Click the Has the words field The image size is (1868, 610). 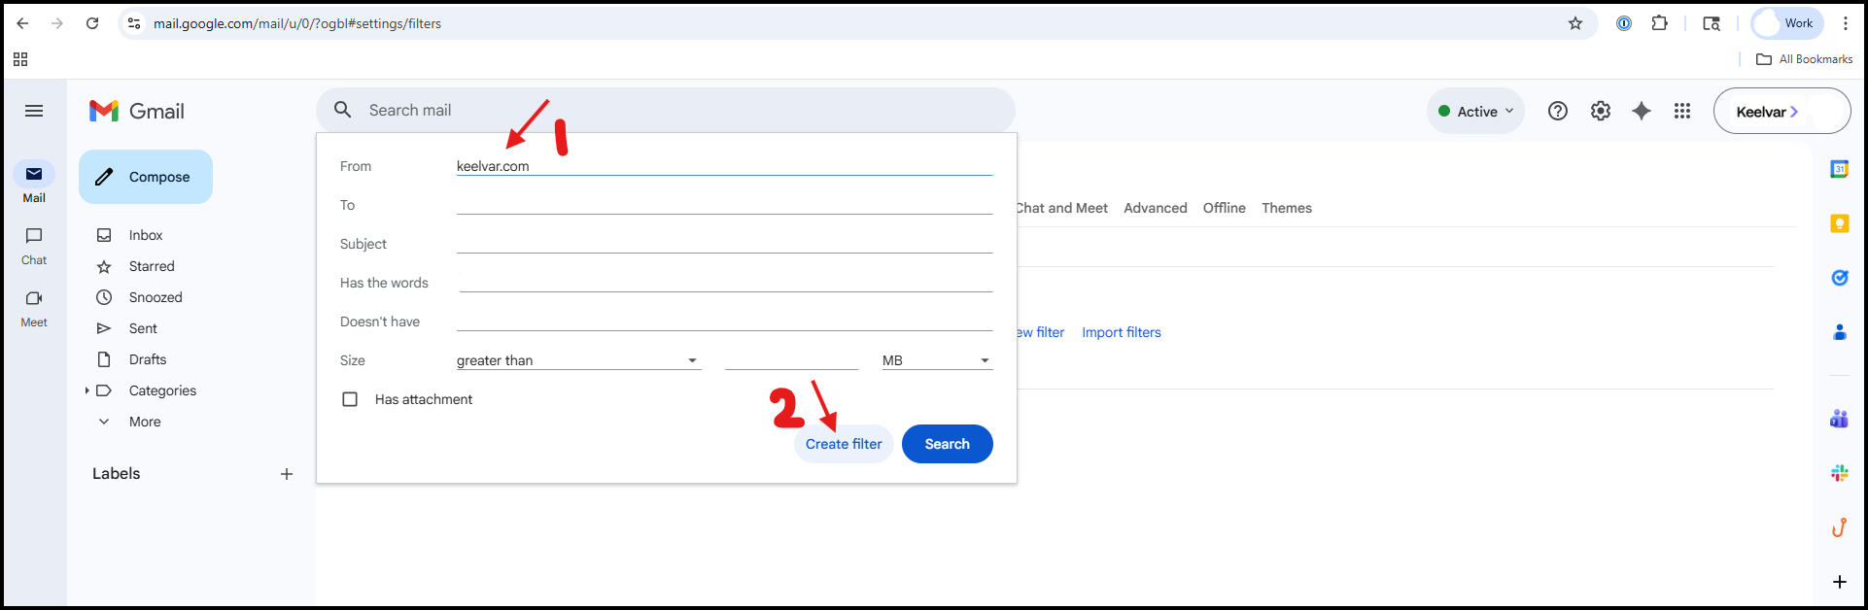click(726, 283)
